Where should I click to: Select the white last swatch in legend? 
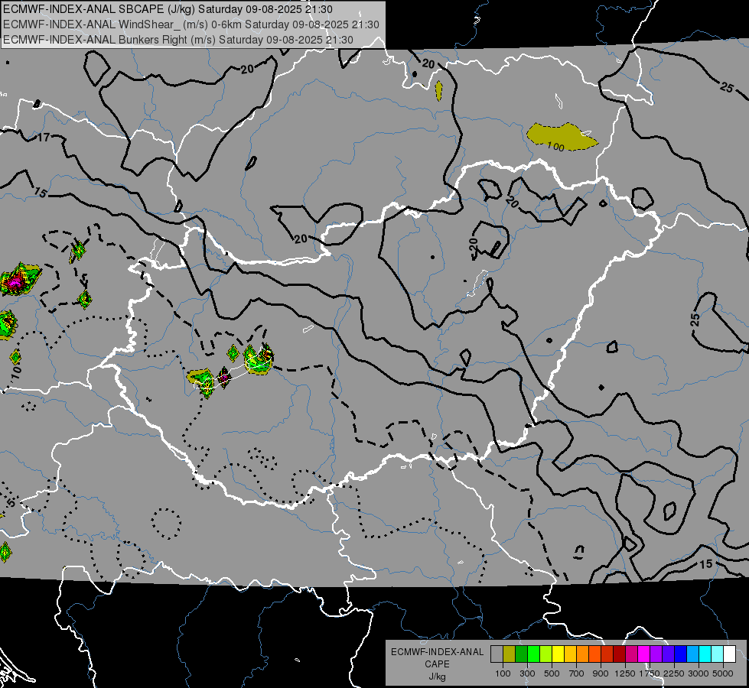(729, 654)
